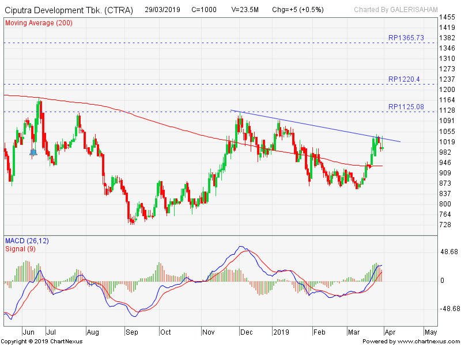
Task: Click the Signal (9) label
Action: (x=20, y=249)
